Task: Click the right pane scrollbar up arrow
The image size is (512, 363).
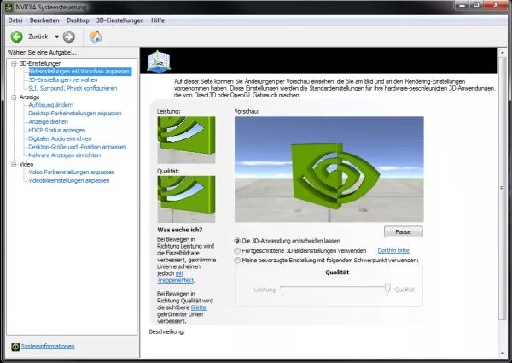Action: tap(503, 52)
